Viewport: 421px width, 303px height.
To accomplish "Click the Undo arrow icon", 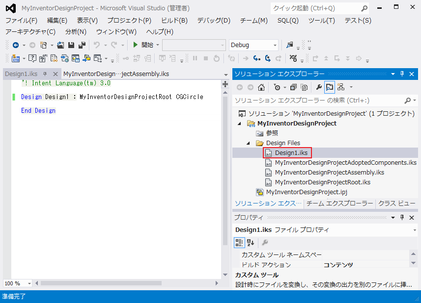I will pyautogui.click(x=97, y=45).
